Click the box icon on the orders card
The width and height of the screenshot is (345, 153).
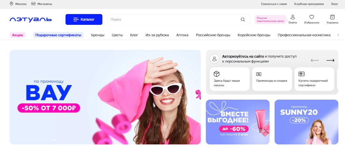click(x=217, y=74)
